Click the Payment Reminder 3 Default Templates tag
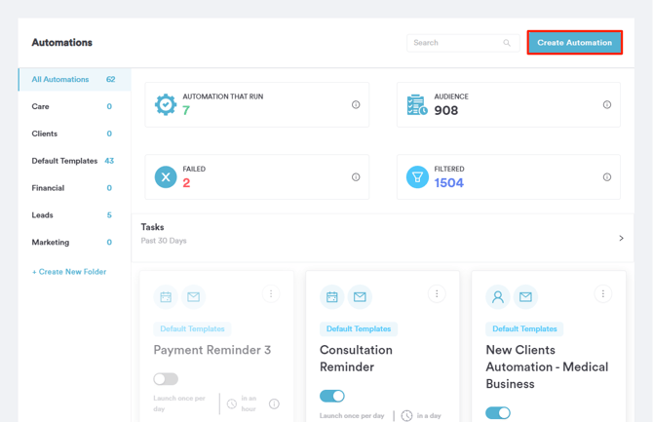 pyautogui.click(x=192, y=328)
